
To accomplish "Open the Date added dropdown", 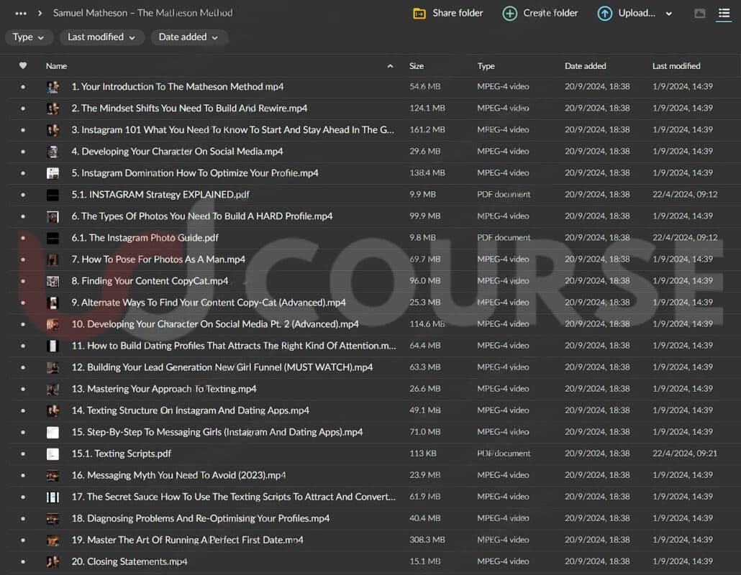I will click(x=189, y=37).
